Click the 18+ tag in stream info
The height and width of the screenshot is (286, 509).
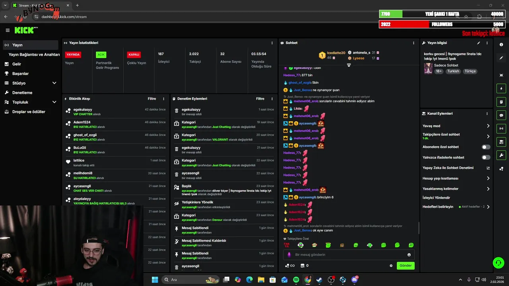point(439,71)
